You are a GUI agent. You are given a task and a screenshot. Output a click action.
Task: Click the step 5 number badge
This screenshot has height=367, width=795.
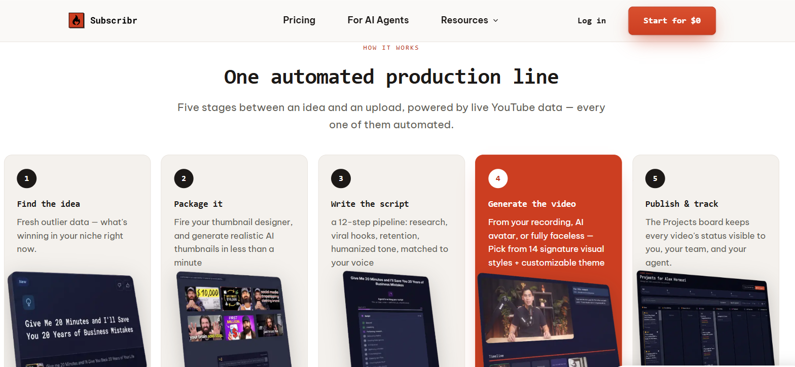[x=655, y=178]
